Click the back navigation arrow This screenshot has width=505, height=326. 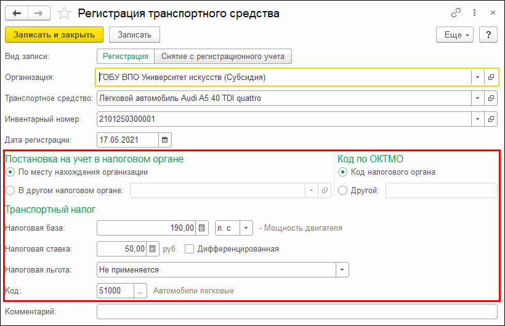coord(17,13)
